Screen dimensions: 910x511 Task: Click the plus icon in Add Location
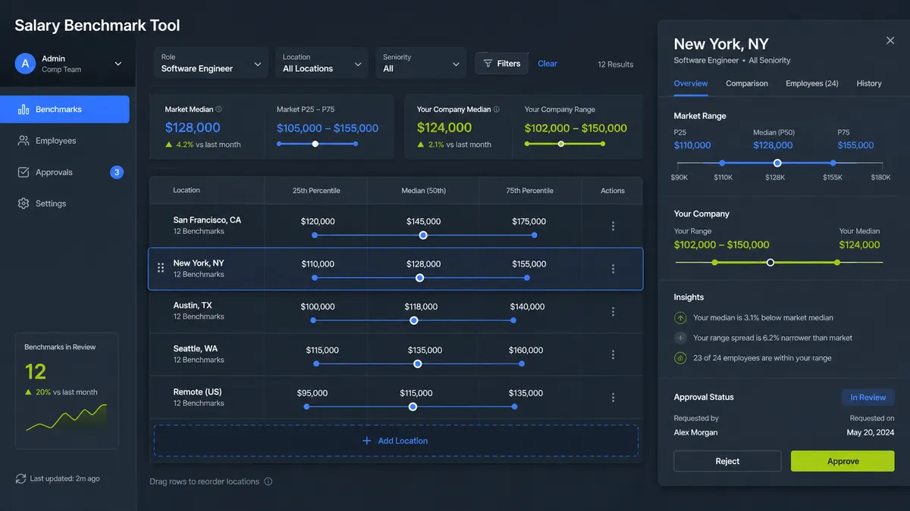click(367, 441)
